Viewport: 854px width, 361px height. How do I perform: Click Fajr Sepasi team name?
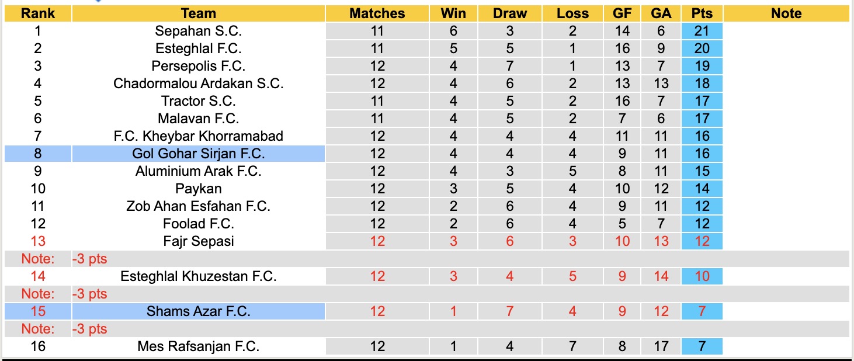tap(199, 241)
